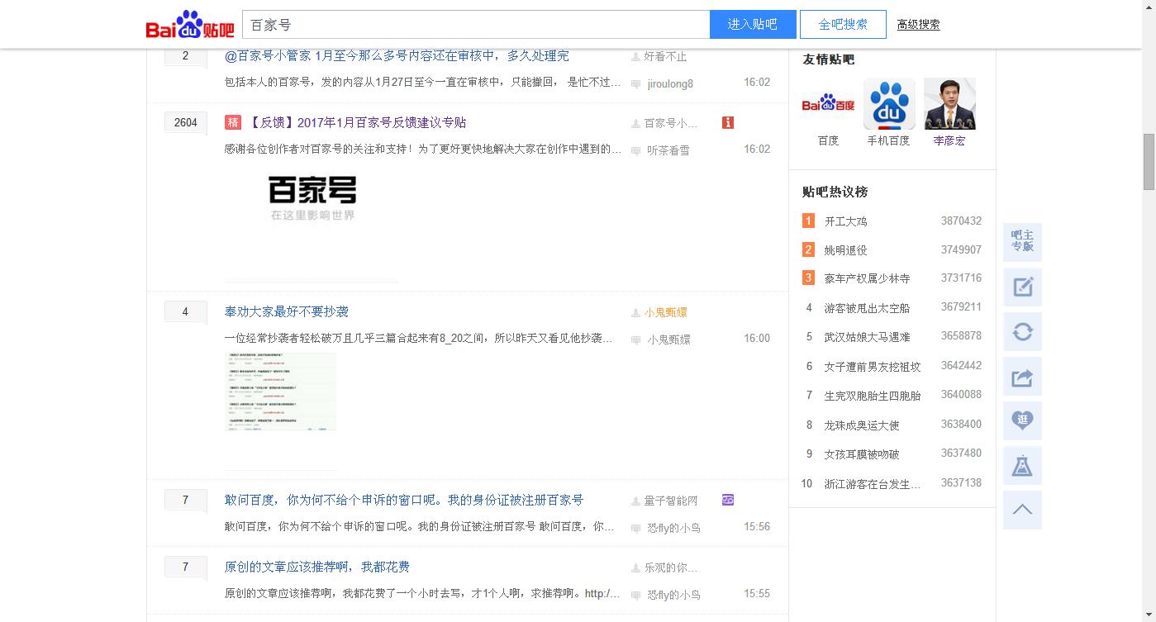Open hot topic 龙珠成奥运大使
The width and height of the screenshot is (1156, 622).
tap(861, 425)
